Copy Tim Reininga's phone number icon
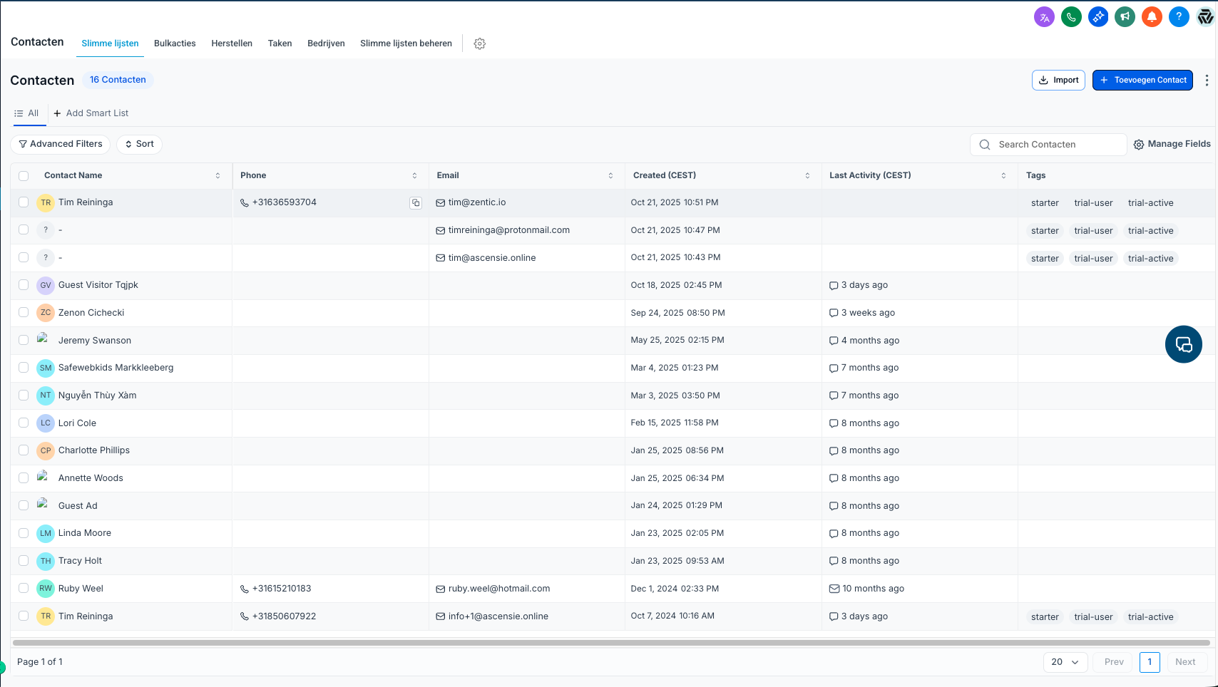 click(416, 203)
